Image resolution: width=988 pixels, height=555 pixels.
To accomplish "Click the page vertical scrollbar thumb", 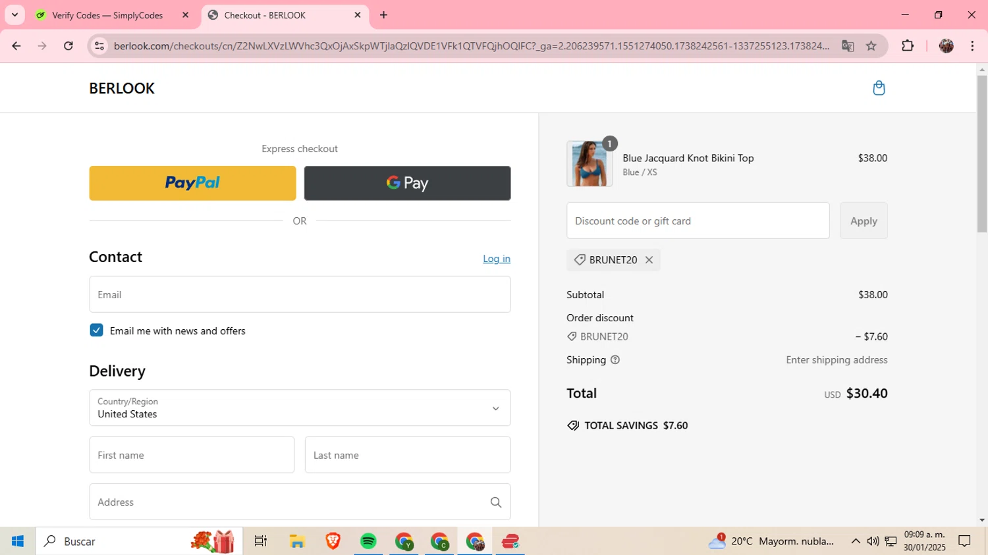I will point(982,153).
